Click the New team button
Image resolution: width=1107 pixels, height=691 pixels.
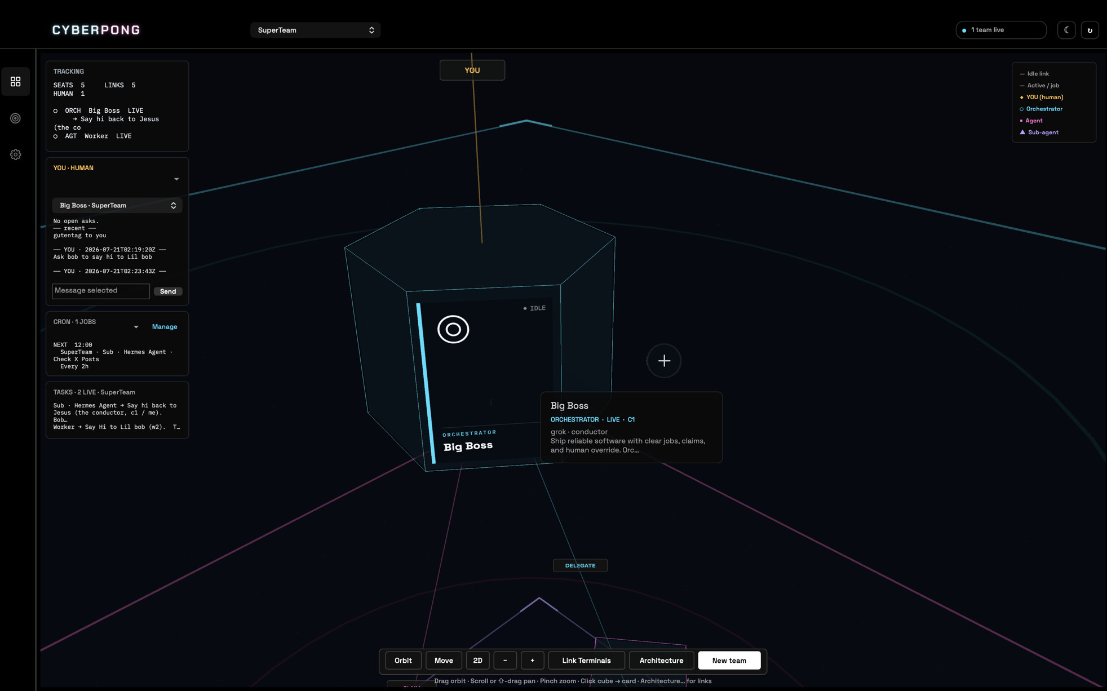[x=729, y=661]
